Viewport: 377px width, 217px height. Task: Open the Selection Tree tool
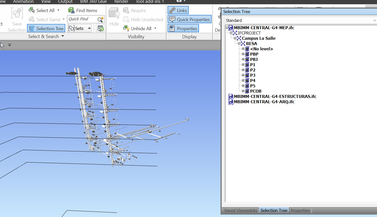(46, 28)
